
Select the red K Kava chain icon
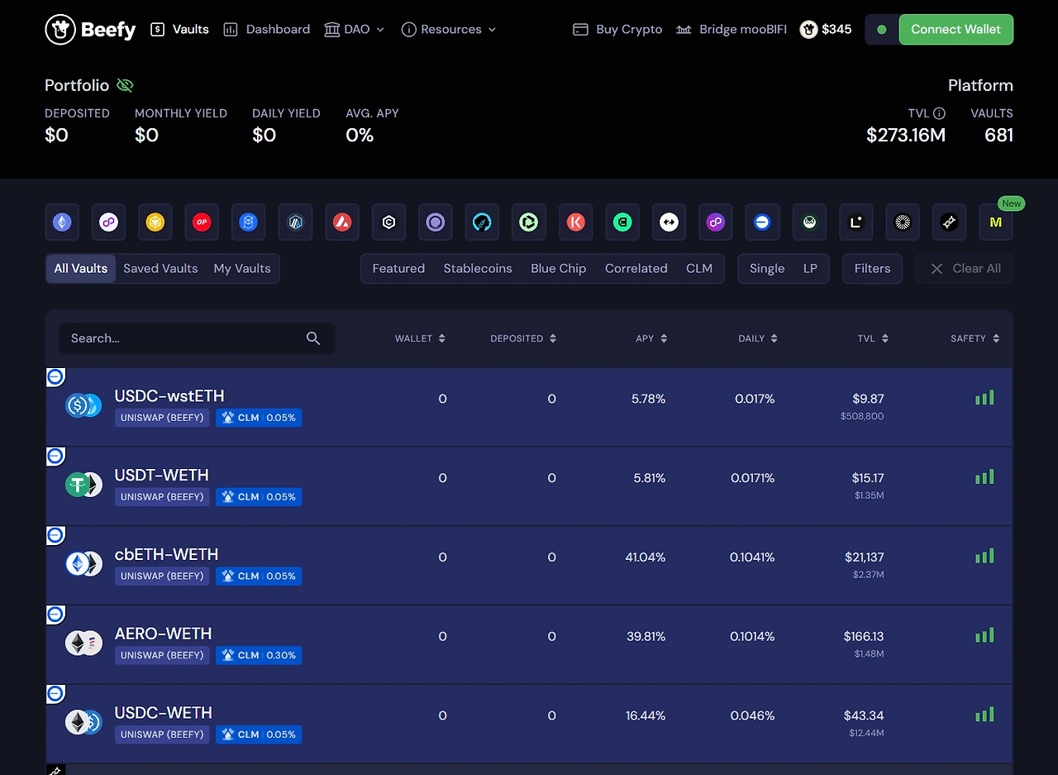click(x=575, y=222)
